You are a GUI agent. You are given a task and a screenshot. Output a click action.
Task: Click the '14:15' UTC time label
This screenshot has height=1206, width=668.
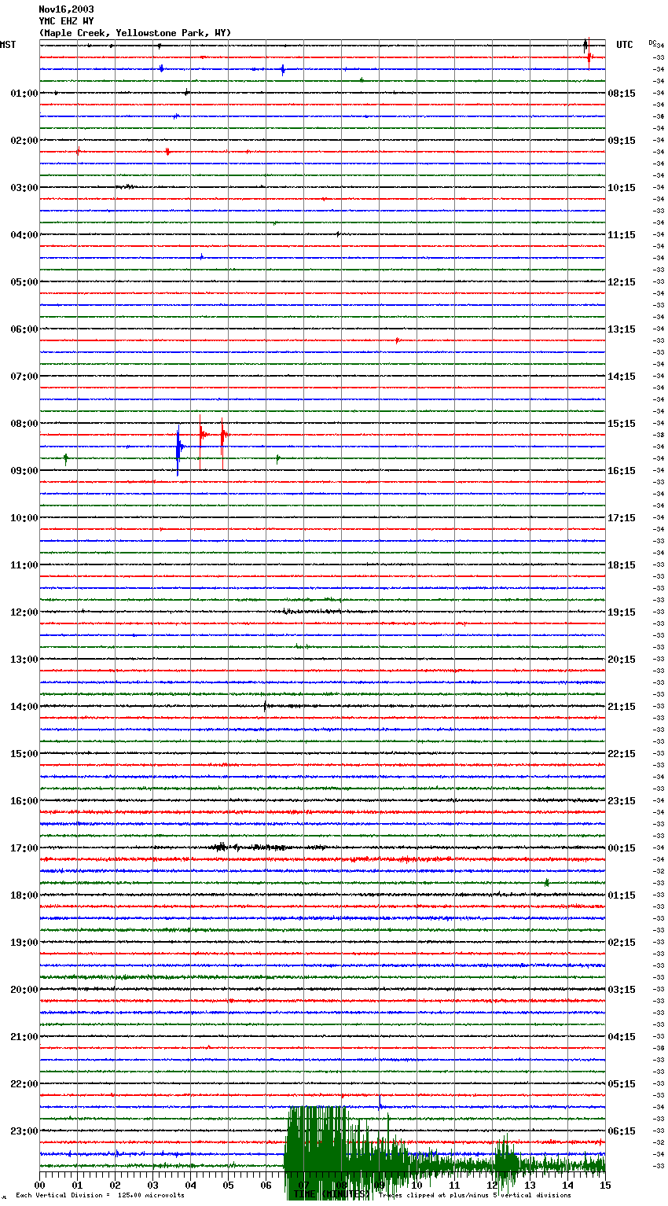[622, 377]
